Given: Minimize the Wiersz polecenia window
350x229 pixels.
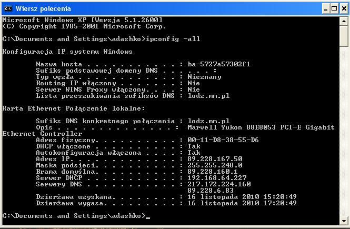Looking at the screenshot, I should tap(326, 9).
